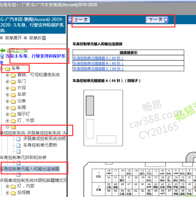Click the 车门 folder icon
The image size is (196, 197).
click(13, 82)
